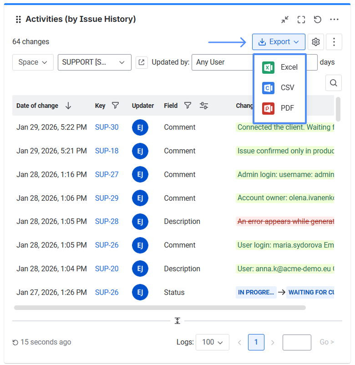Image resolution: width=355 pixels, height=365 pixels.
Task: Click the vertical table scrollbar
Action: pyautogui.click(x=338, y=109)
